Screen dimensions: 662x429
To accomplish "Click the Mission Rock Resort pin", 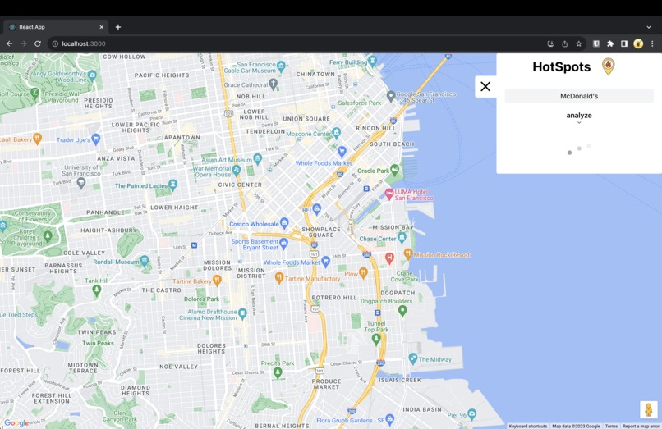I will point(408,253).
